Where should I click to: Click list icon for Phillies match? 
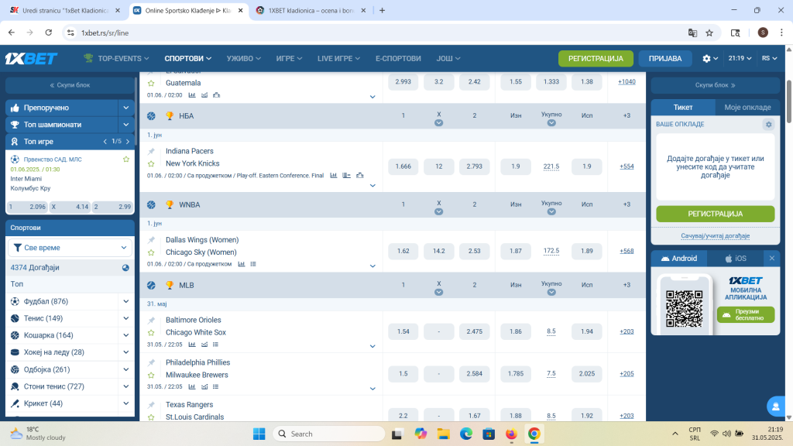pos(216,387)
